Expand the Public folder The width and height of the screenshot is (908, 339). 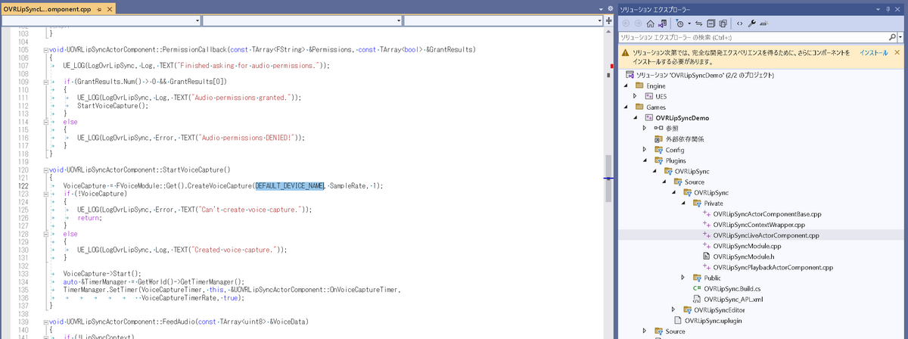[683, 278]
